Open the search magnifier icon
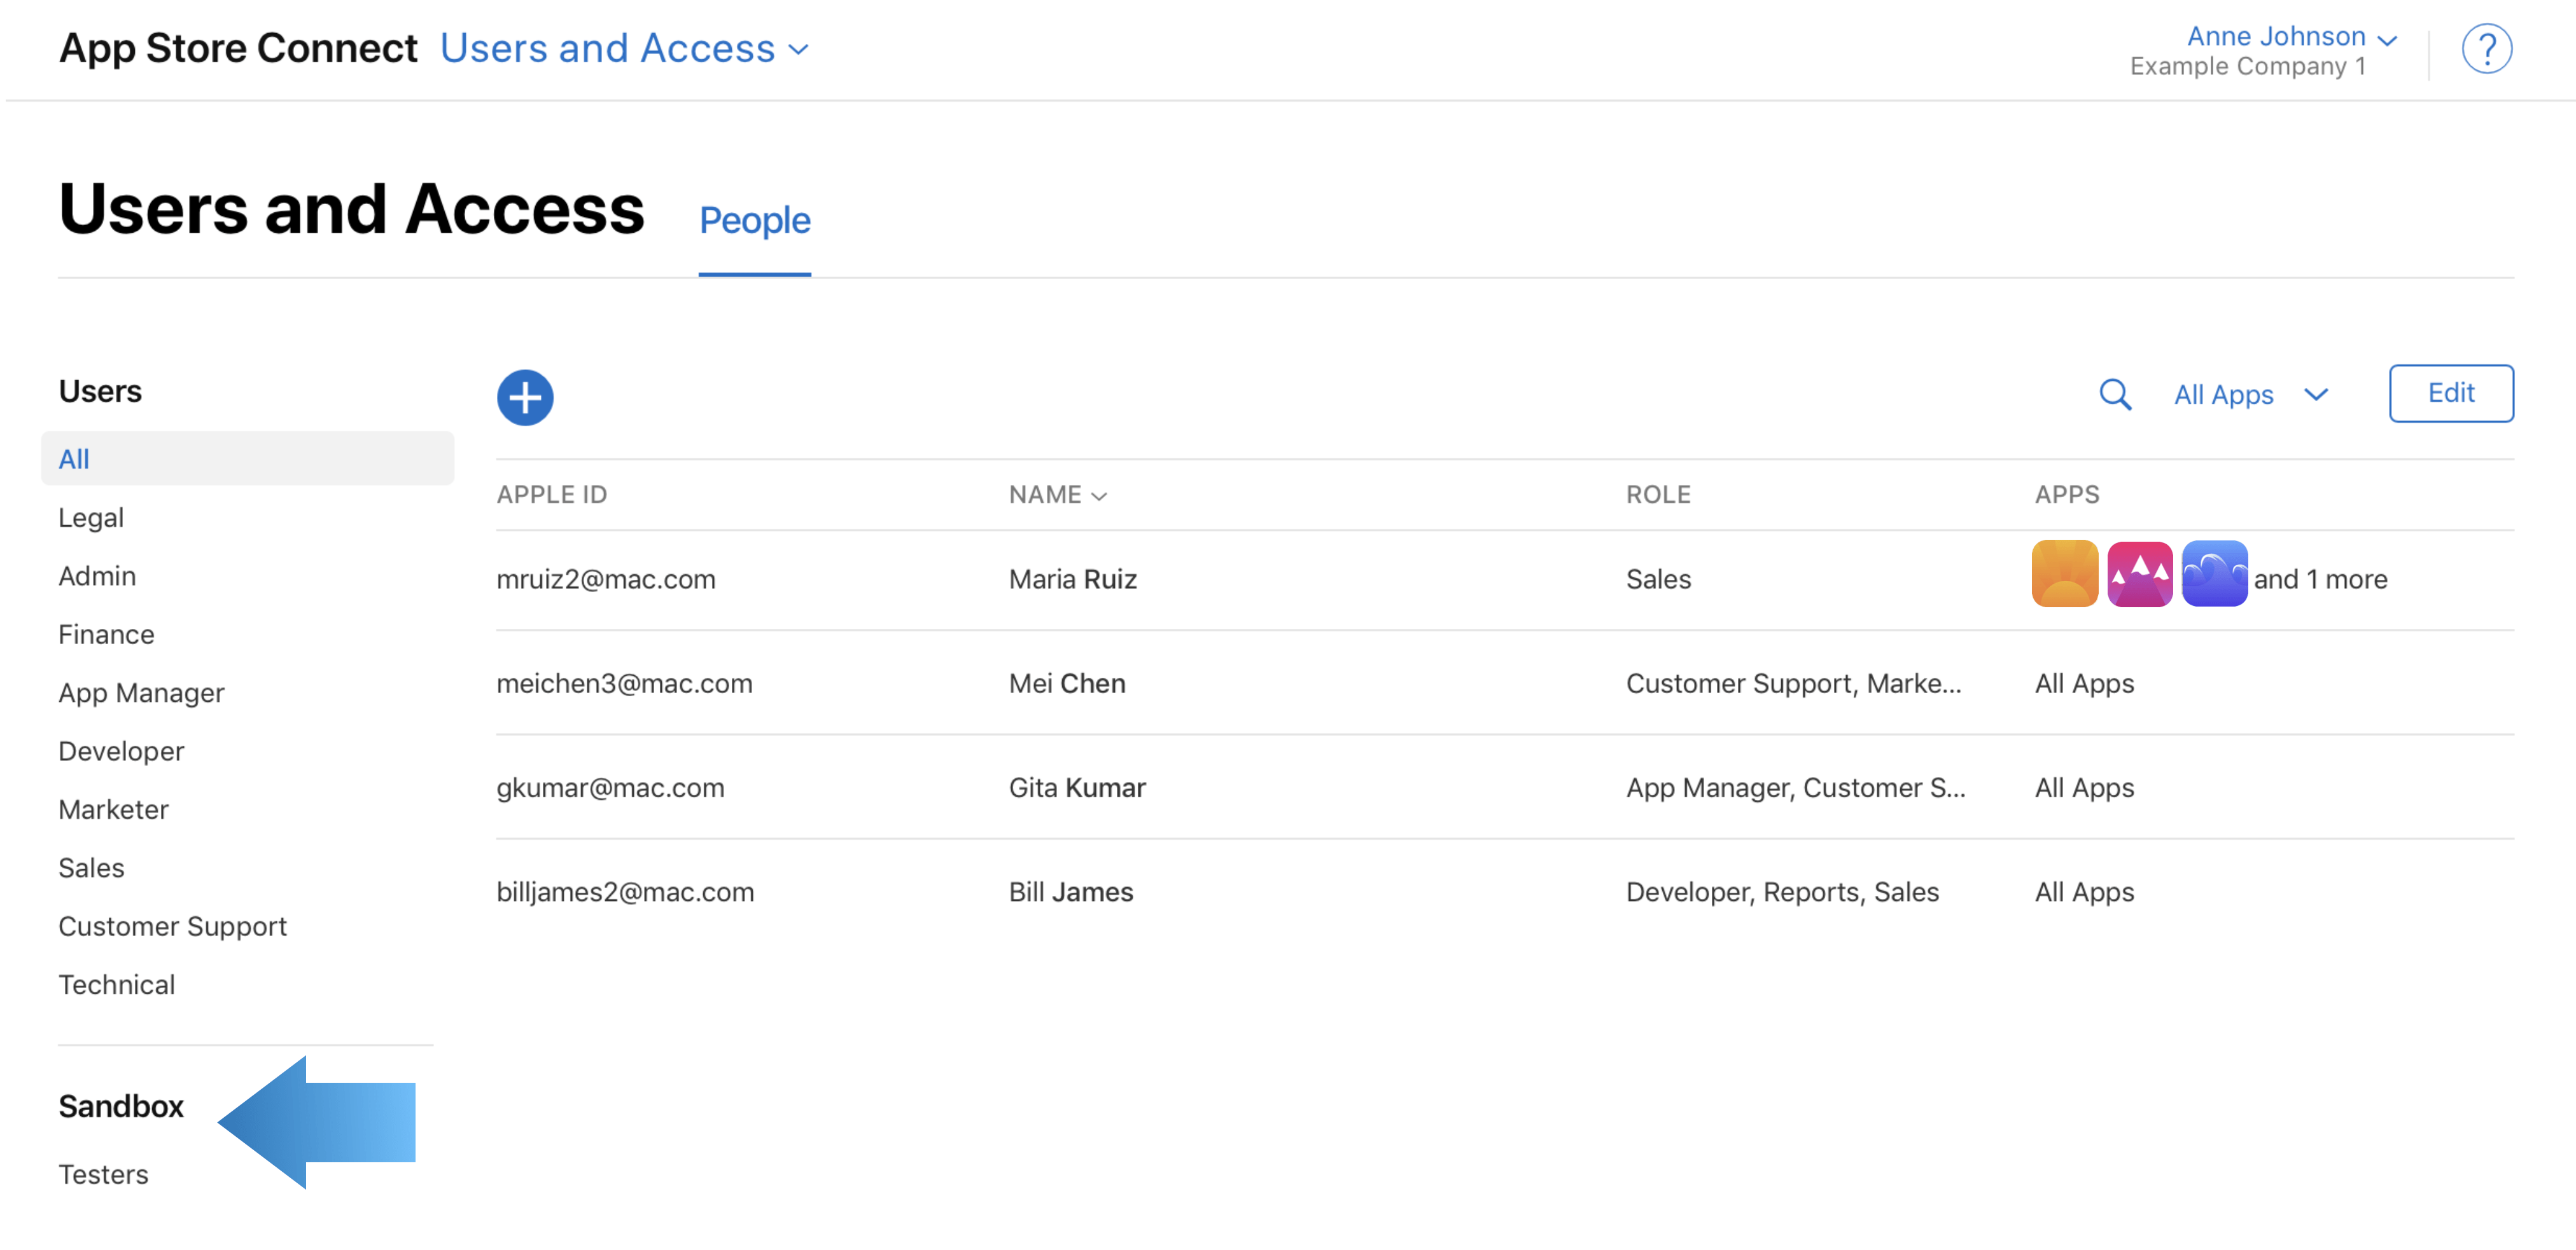 tap(2114, 394)
